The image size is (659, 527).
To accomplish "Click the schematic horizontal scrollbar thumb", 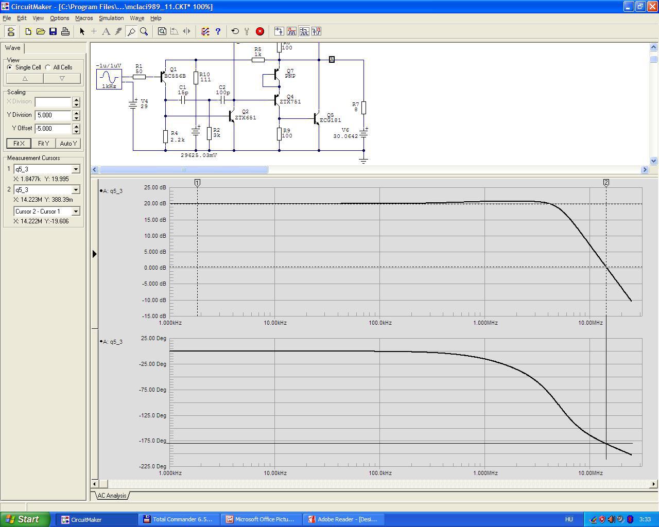I will tap(183, 169).
